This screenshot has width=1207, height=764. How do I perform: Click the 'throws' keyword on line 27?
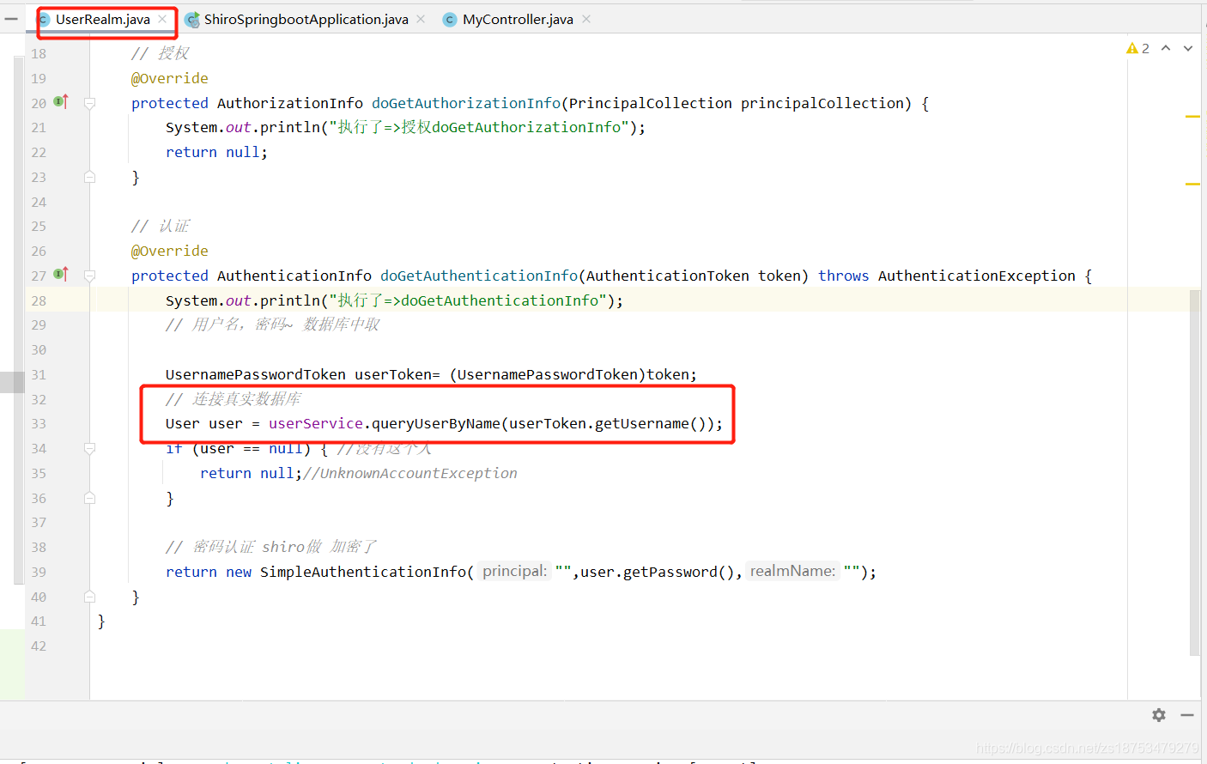pos(843,276)
